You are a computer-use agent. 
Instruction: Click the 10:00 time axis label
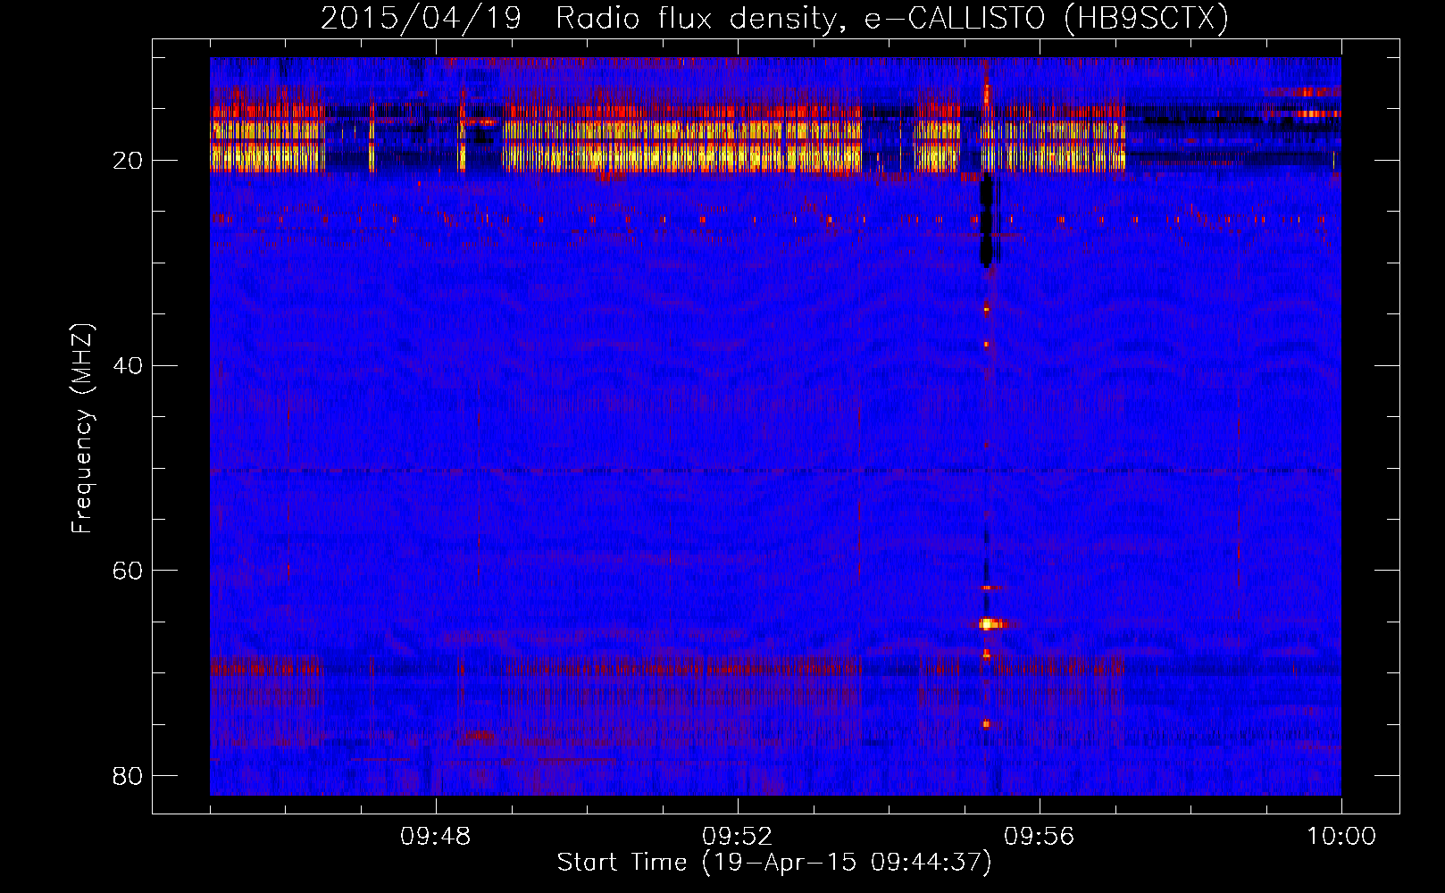pyautogui.click(x=1341, y=836)
